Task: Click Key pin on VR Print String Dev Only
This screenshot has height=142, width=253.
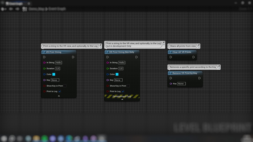Action: point(108,80)
